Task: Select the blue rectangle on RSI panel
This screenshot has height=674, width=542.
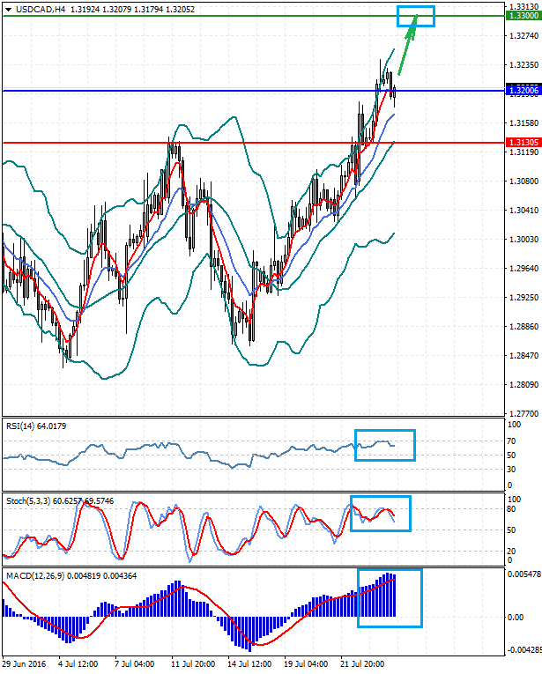Action: [384, 445]
